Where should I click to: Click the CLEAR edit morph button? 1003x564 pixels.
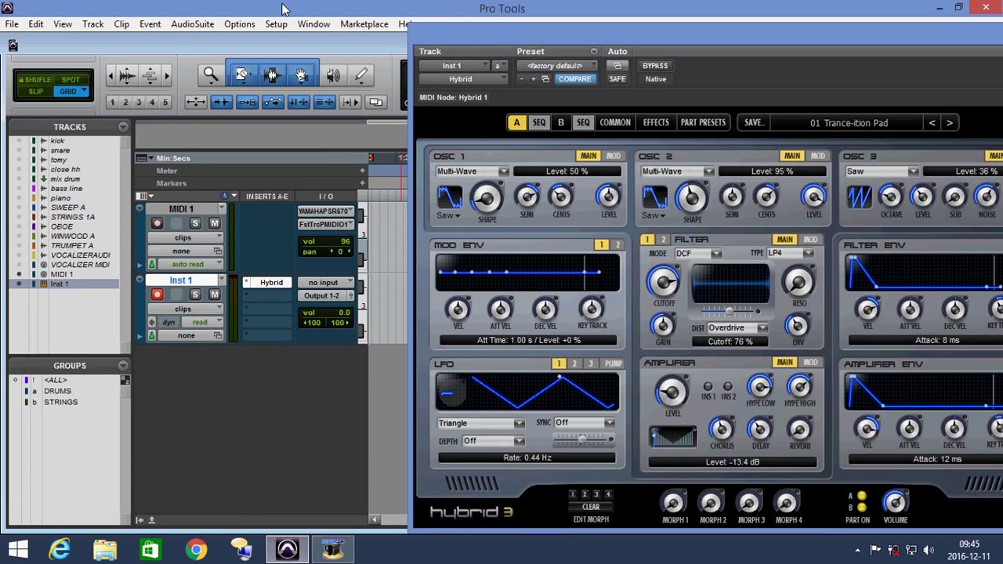pos(591,507)
